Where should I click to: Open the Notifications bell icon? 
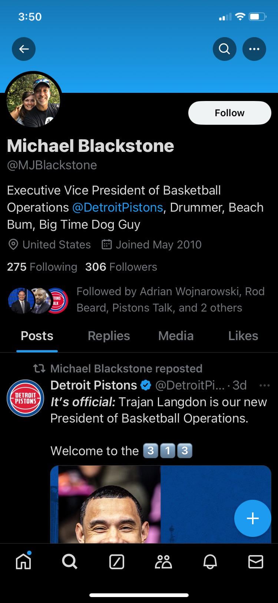pyautogui.click(x=210, y=561)
